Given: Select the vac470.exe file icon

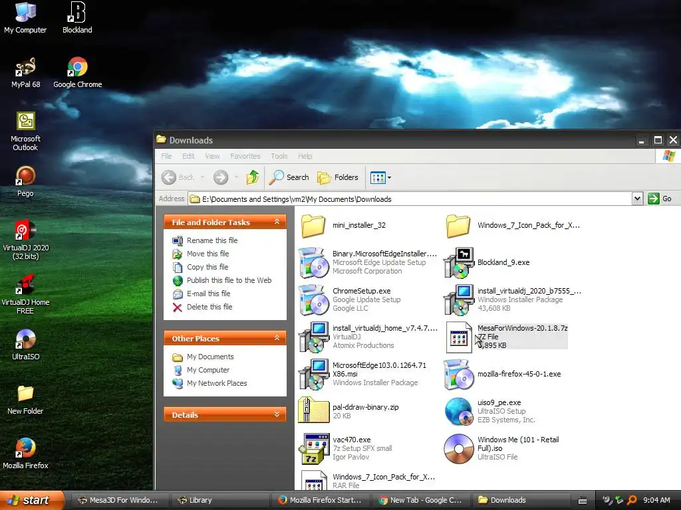Looking at the screenshot, I should (x=313, y=448).
